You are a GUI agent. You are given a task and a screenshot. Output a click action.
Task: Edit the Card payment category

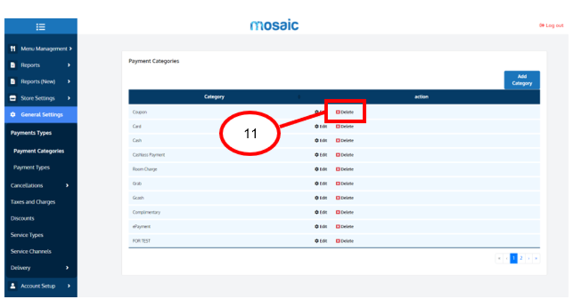(321, 126)
